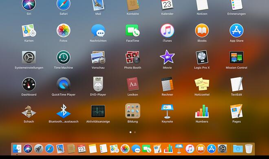Launch Karten from the Launchpad grid
Image resolution: width=269 pixels, height=159 pixels.
[x=29, y=31]
